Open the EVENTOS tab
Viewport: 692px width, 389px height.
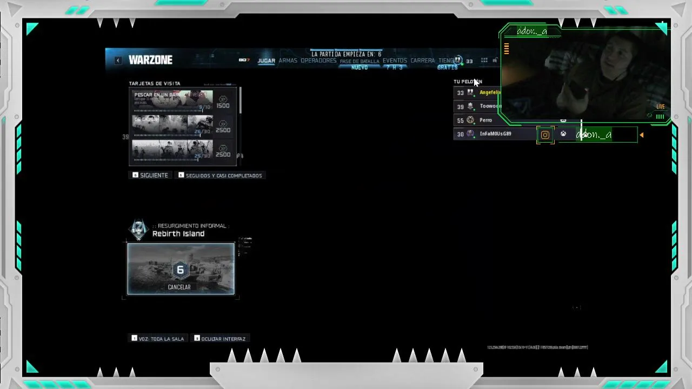tap(395, 61)
